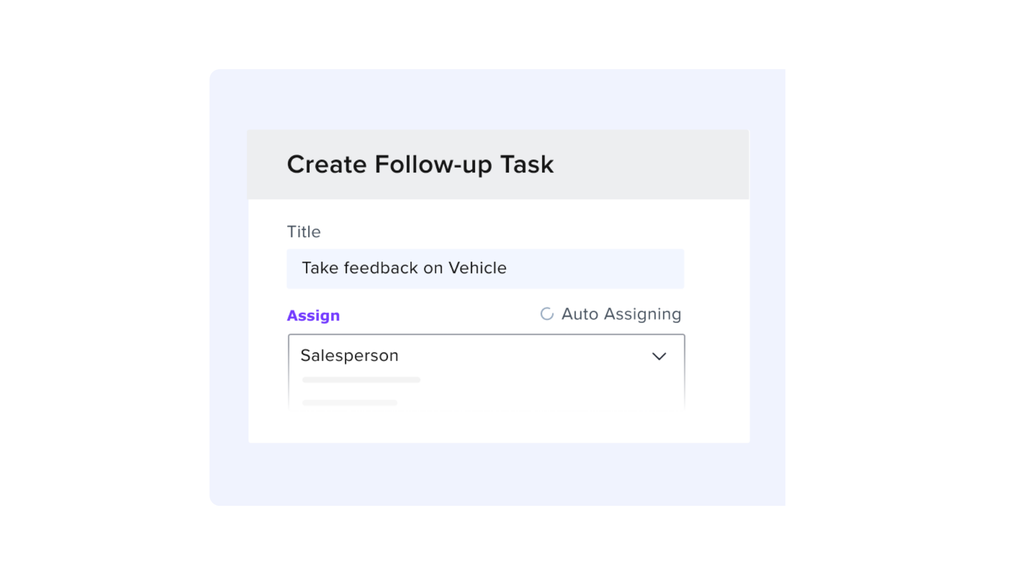Place cursor on the word Vehicle
The height and width of the screenshot is (575, 1023).
[477, 268]
